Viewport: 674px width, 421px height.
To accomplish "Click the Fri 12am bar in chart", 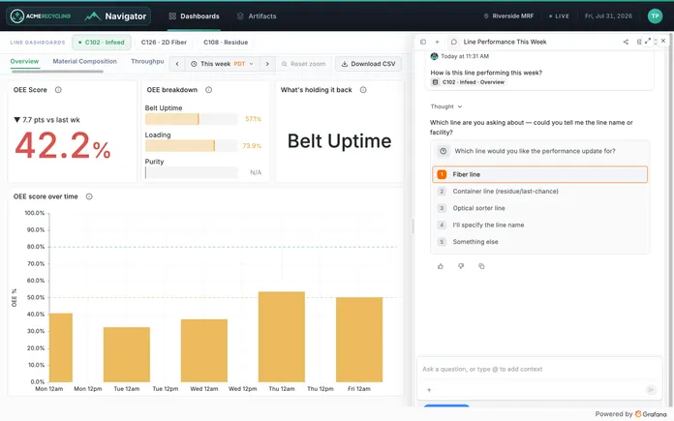I will (x=359, y=340).
